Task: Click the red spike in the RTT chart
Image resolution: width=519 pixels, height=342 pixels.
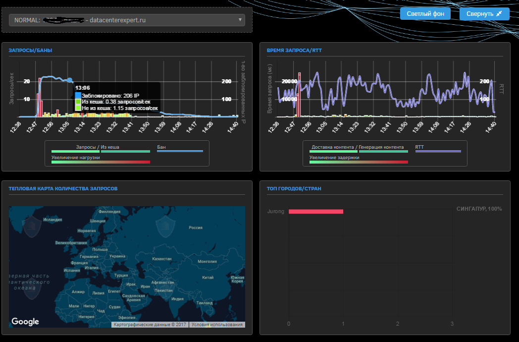Action: pyautogui.click(x=299, y=95)
